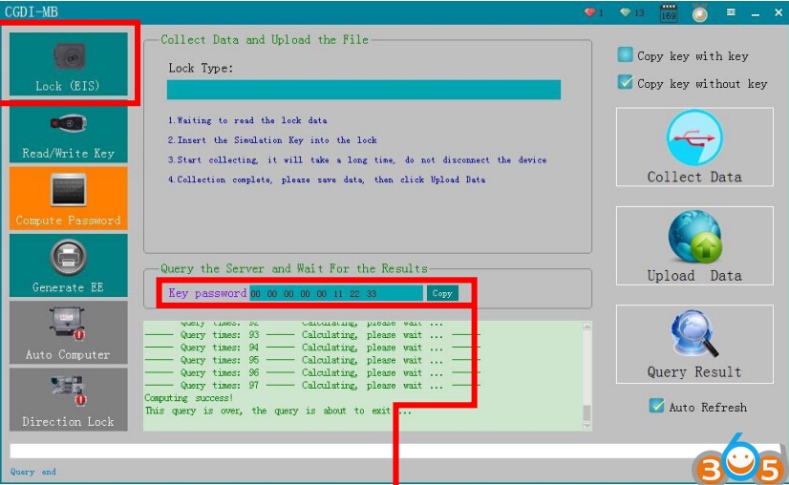Viewport: 789px width, 485px height.
Task: Click the 'Query end' status text
Action: point(33,472)
